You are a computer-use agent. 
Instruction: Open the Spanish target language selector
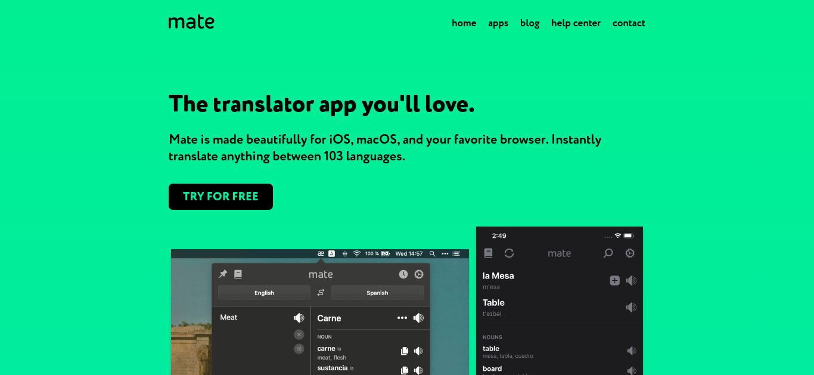(377, 293)
